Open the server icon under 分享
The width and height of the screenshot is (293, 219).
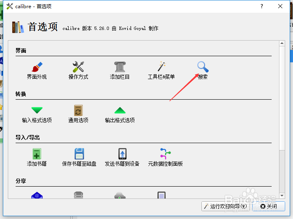click(78, 195)
